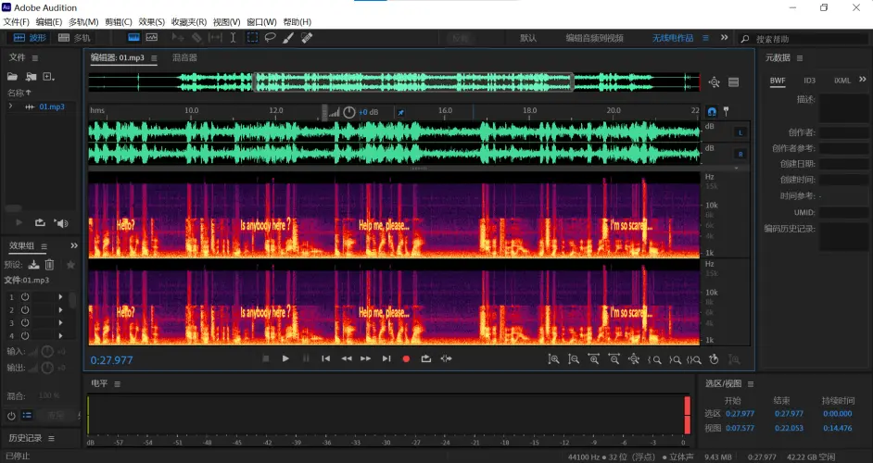Open effect slot 2 arrow menu

[61, 309]
